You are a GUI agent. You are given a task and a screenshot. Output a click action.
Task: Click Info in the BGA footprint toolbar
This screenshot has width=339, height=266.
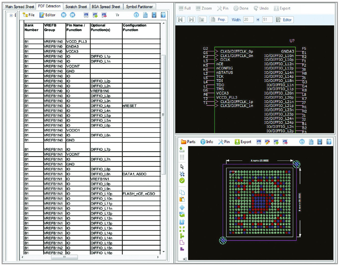(x=207, y=142)
